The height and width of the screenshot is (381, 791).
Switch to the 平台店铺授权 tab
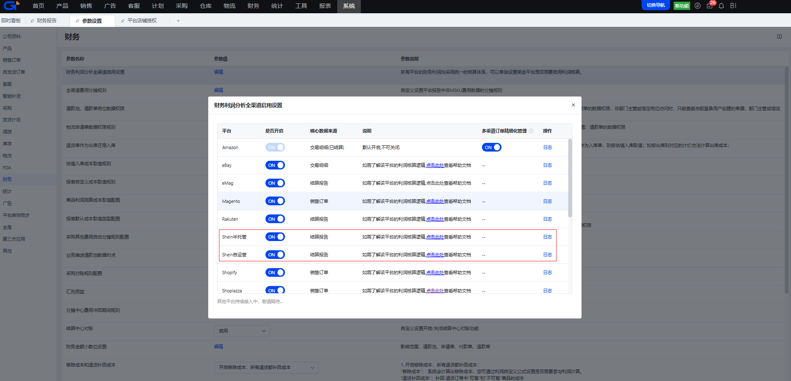142,21
